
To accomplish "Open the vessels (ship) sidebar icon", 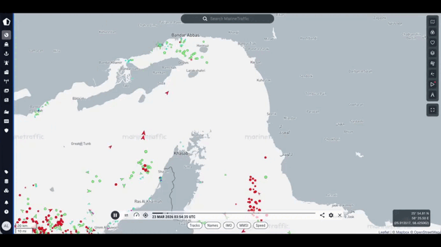I will coord(6,44).
